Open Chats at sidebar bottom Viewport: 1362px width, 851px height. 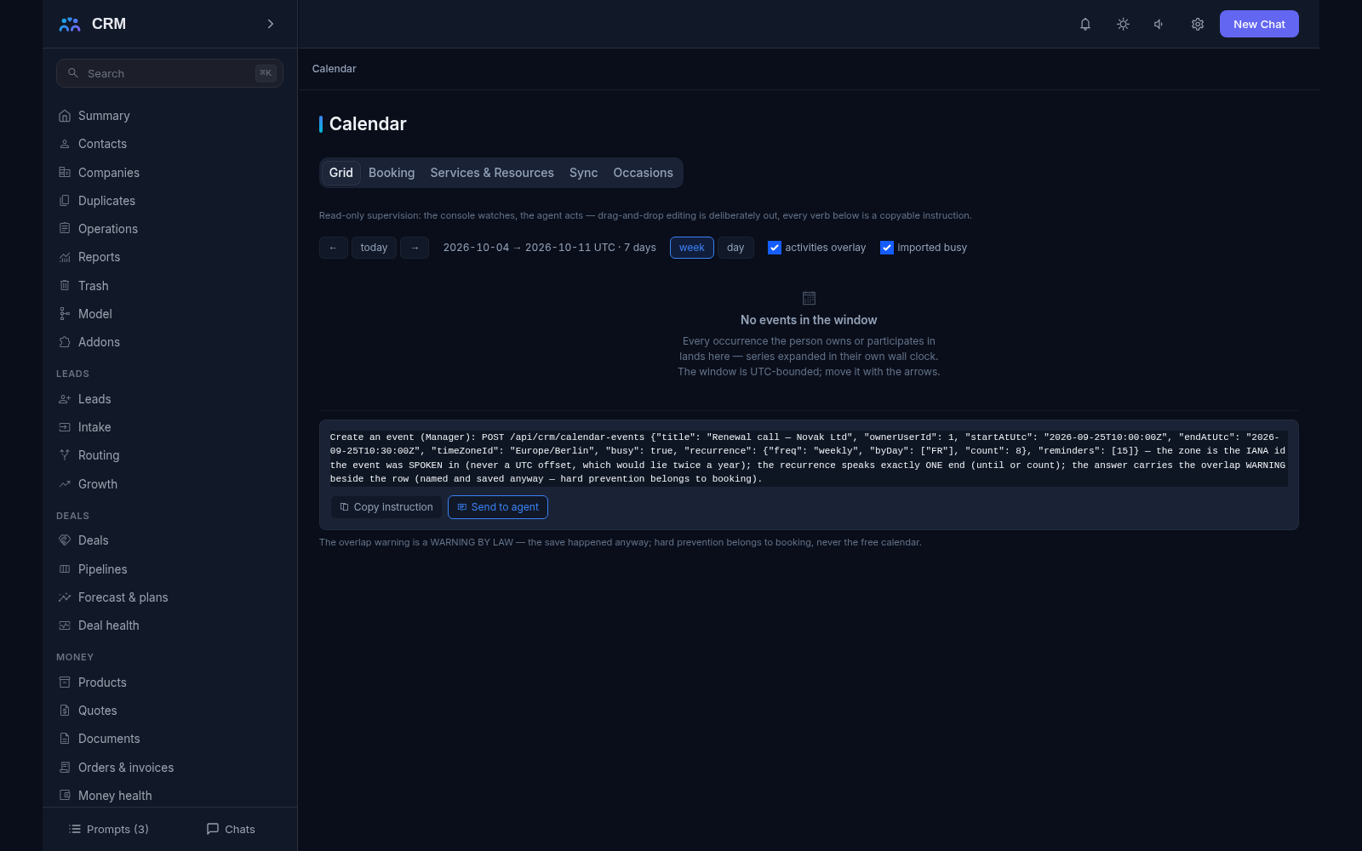231,829
